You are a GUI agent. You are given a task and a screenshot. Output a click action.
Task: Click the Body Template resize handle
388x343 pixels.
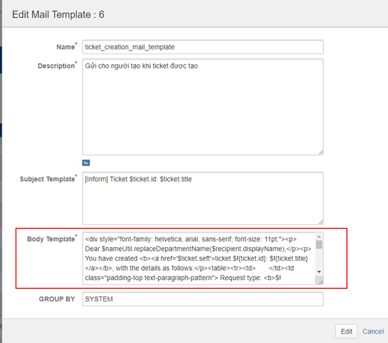[x=320, y=281]
